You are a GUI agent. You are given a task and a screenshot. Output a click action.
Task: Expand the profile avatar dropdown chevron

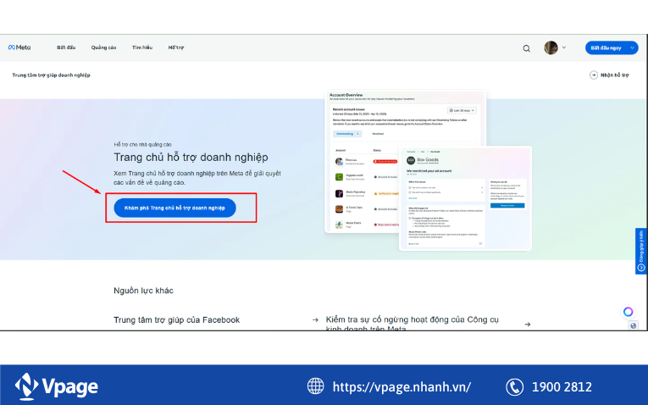tap(564, 48)
